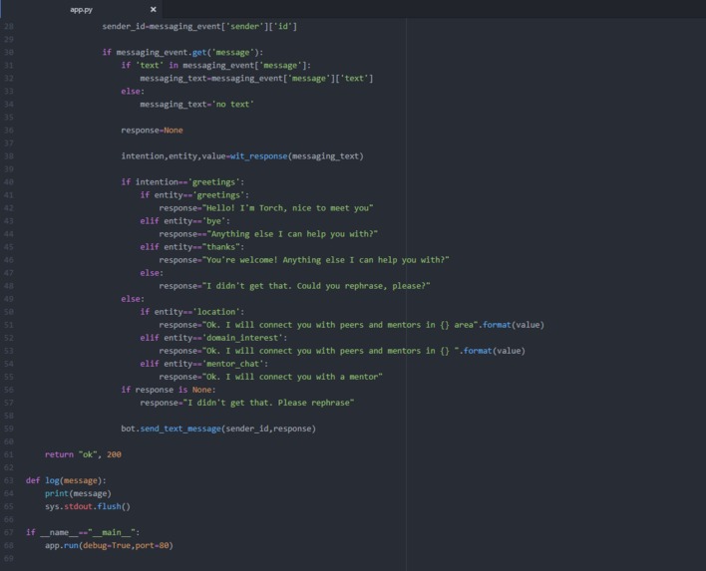Click "Could you rephrase, please?" string
Screen dimensions: 706x571
(316, 286)
